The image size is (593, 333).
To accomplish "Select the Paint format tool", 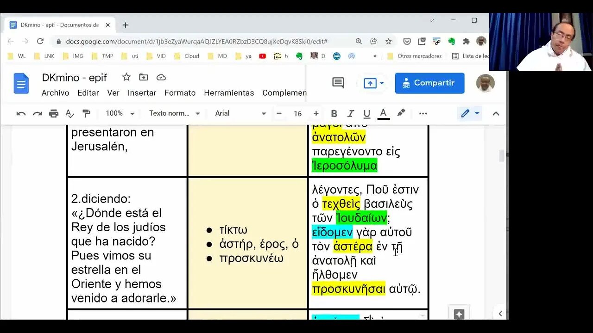I will 86,113.
